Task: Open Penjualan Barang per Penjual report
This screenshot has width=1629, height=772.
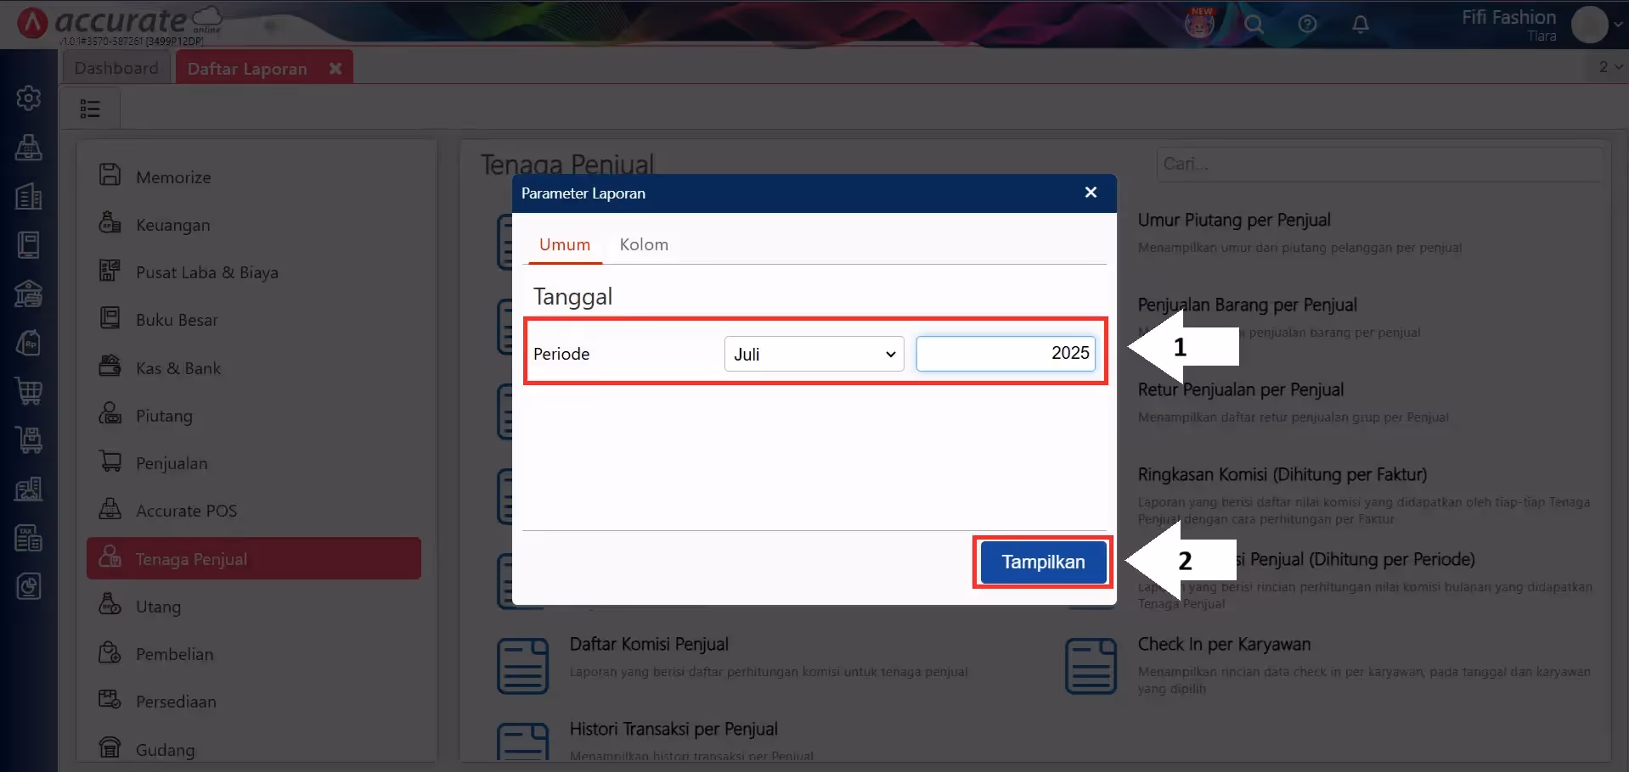Action: 1247,305
